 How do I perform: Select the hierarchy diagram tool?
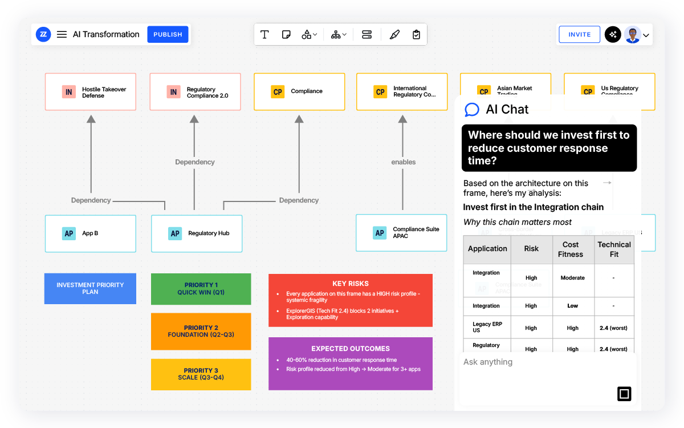pos(336,35)
